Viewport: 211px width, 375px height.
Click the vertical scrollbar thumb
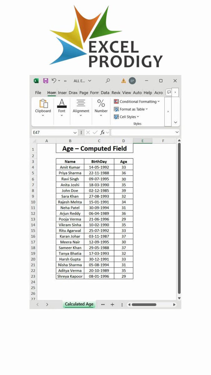179,219
